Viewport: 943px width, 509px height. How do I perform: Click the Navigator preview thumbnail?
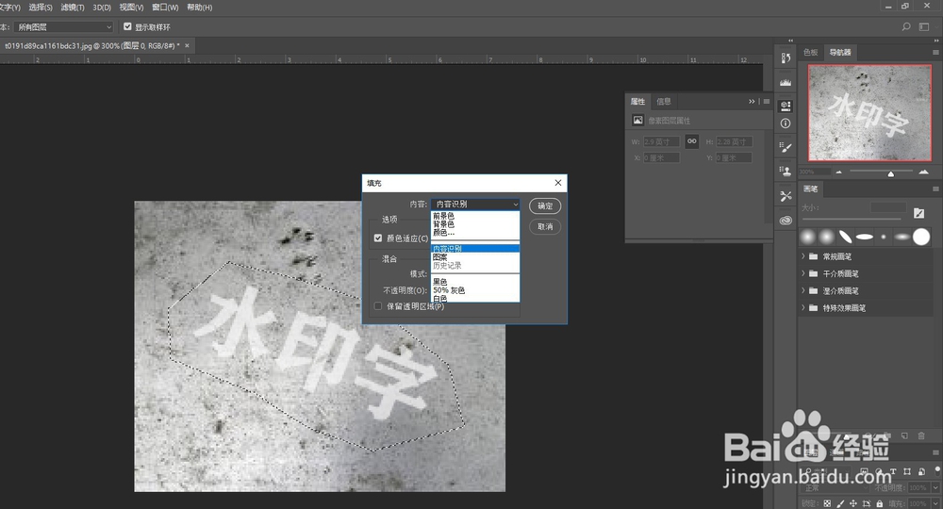pyautogui.click(x=869, y=113)
